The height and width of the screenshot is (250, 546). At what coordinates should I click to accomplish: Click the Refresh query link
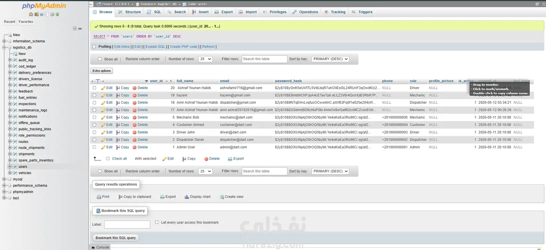point(208,47)
